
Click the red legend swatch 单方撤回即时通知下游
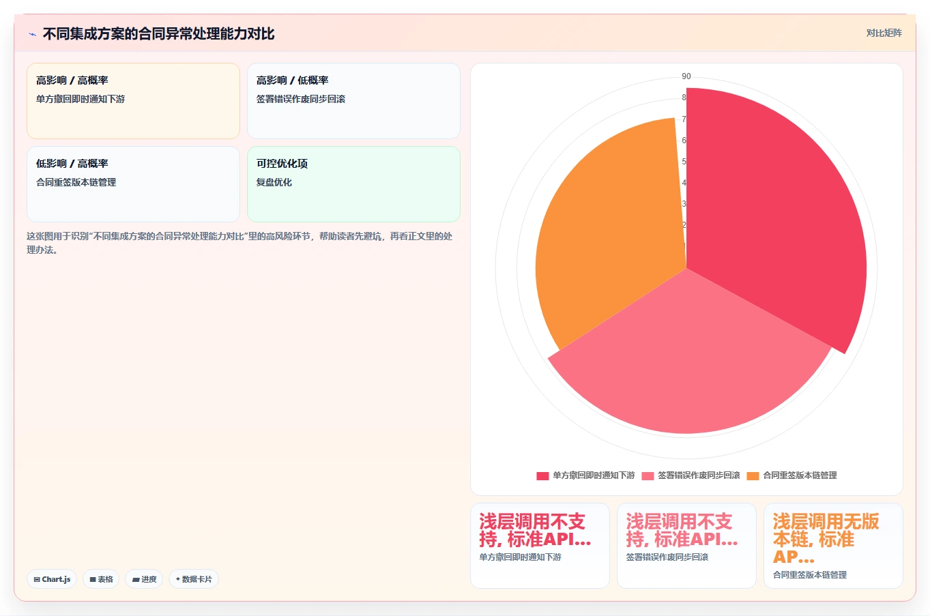click(x=542, y=475)
